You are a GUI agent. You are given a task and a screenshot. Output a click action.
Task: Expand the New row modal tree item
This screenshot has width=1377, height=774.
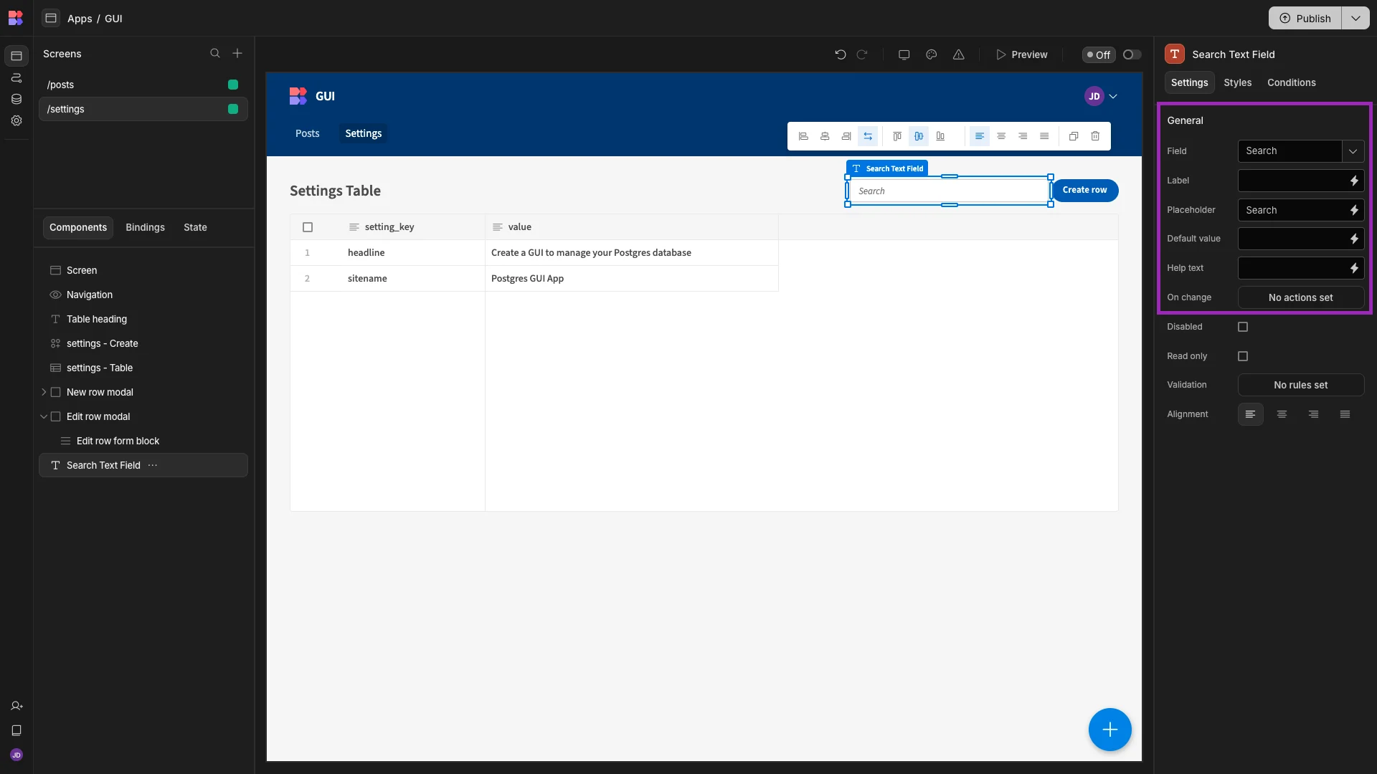(44, 392)
